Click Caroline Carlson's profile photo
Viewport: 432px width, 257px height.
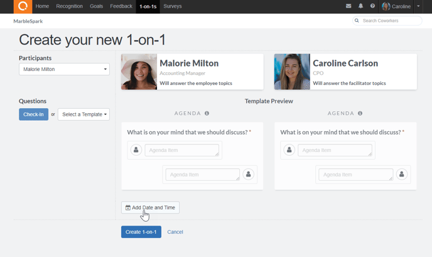coord(293,72)
